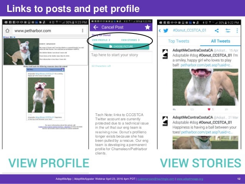This screenshot has height=184, width=245.
Task: Tap the red heart like icon
Action: [x=209, y=109]
